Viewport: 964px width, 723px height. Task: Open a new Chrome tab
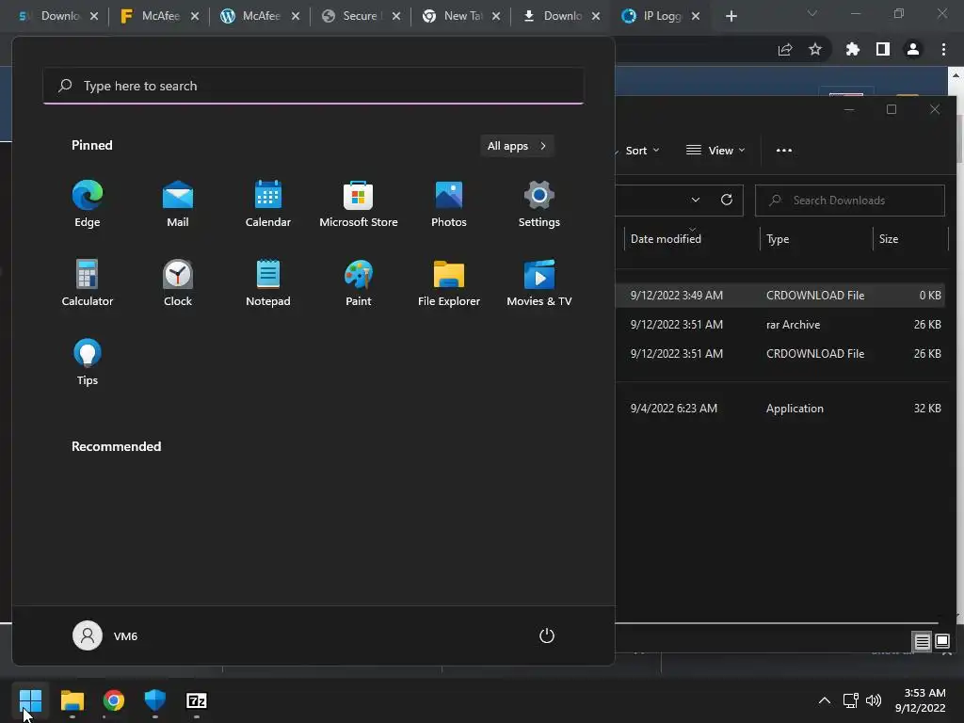coord(731,16)
